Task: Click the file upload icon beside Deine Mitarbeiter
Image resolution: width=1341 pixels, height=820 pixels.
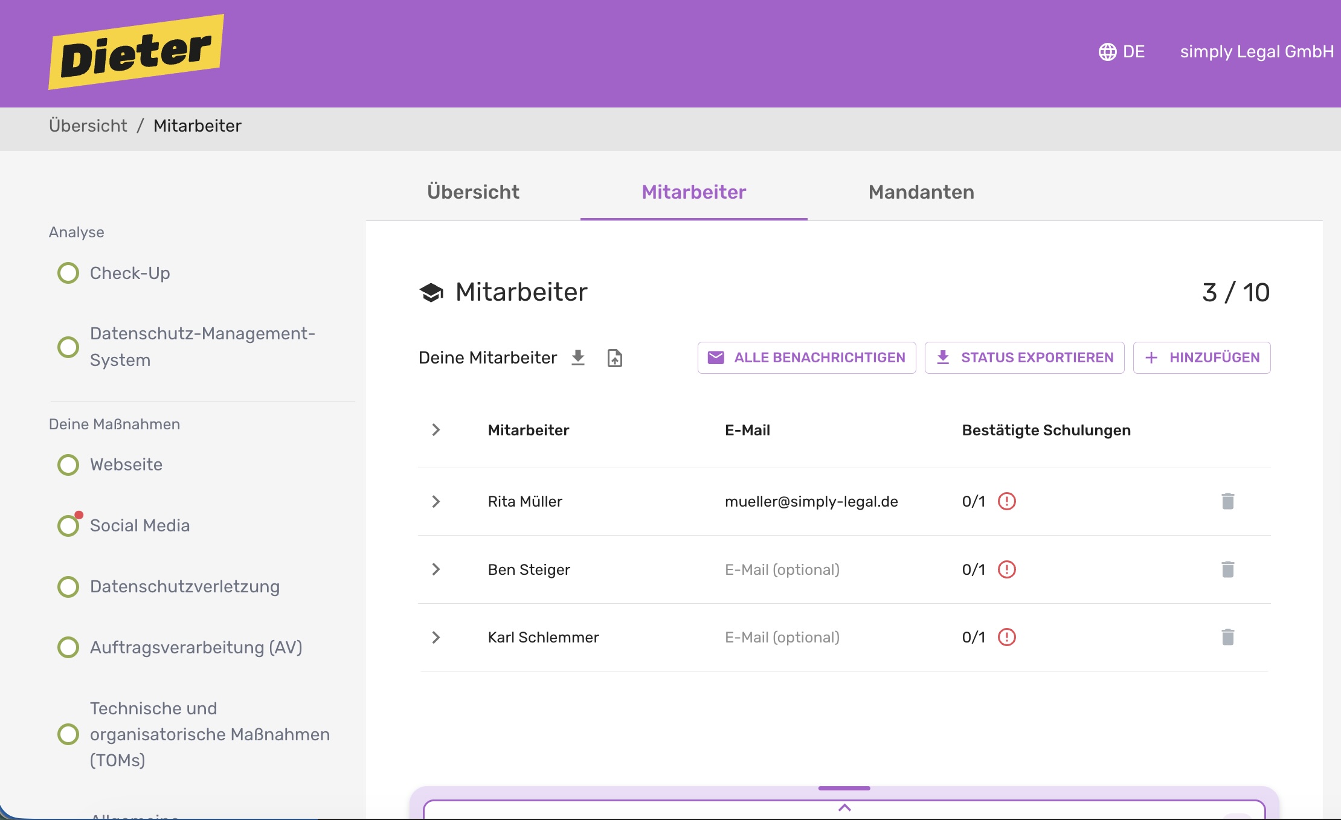Action: point(614,358)
